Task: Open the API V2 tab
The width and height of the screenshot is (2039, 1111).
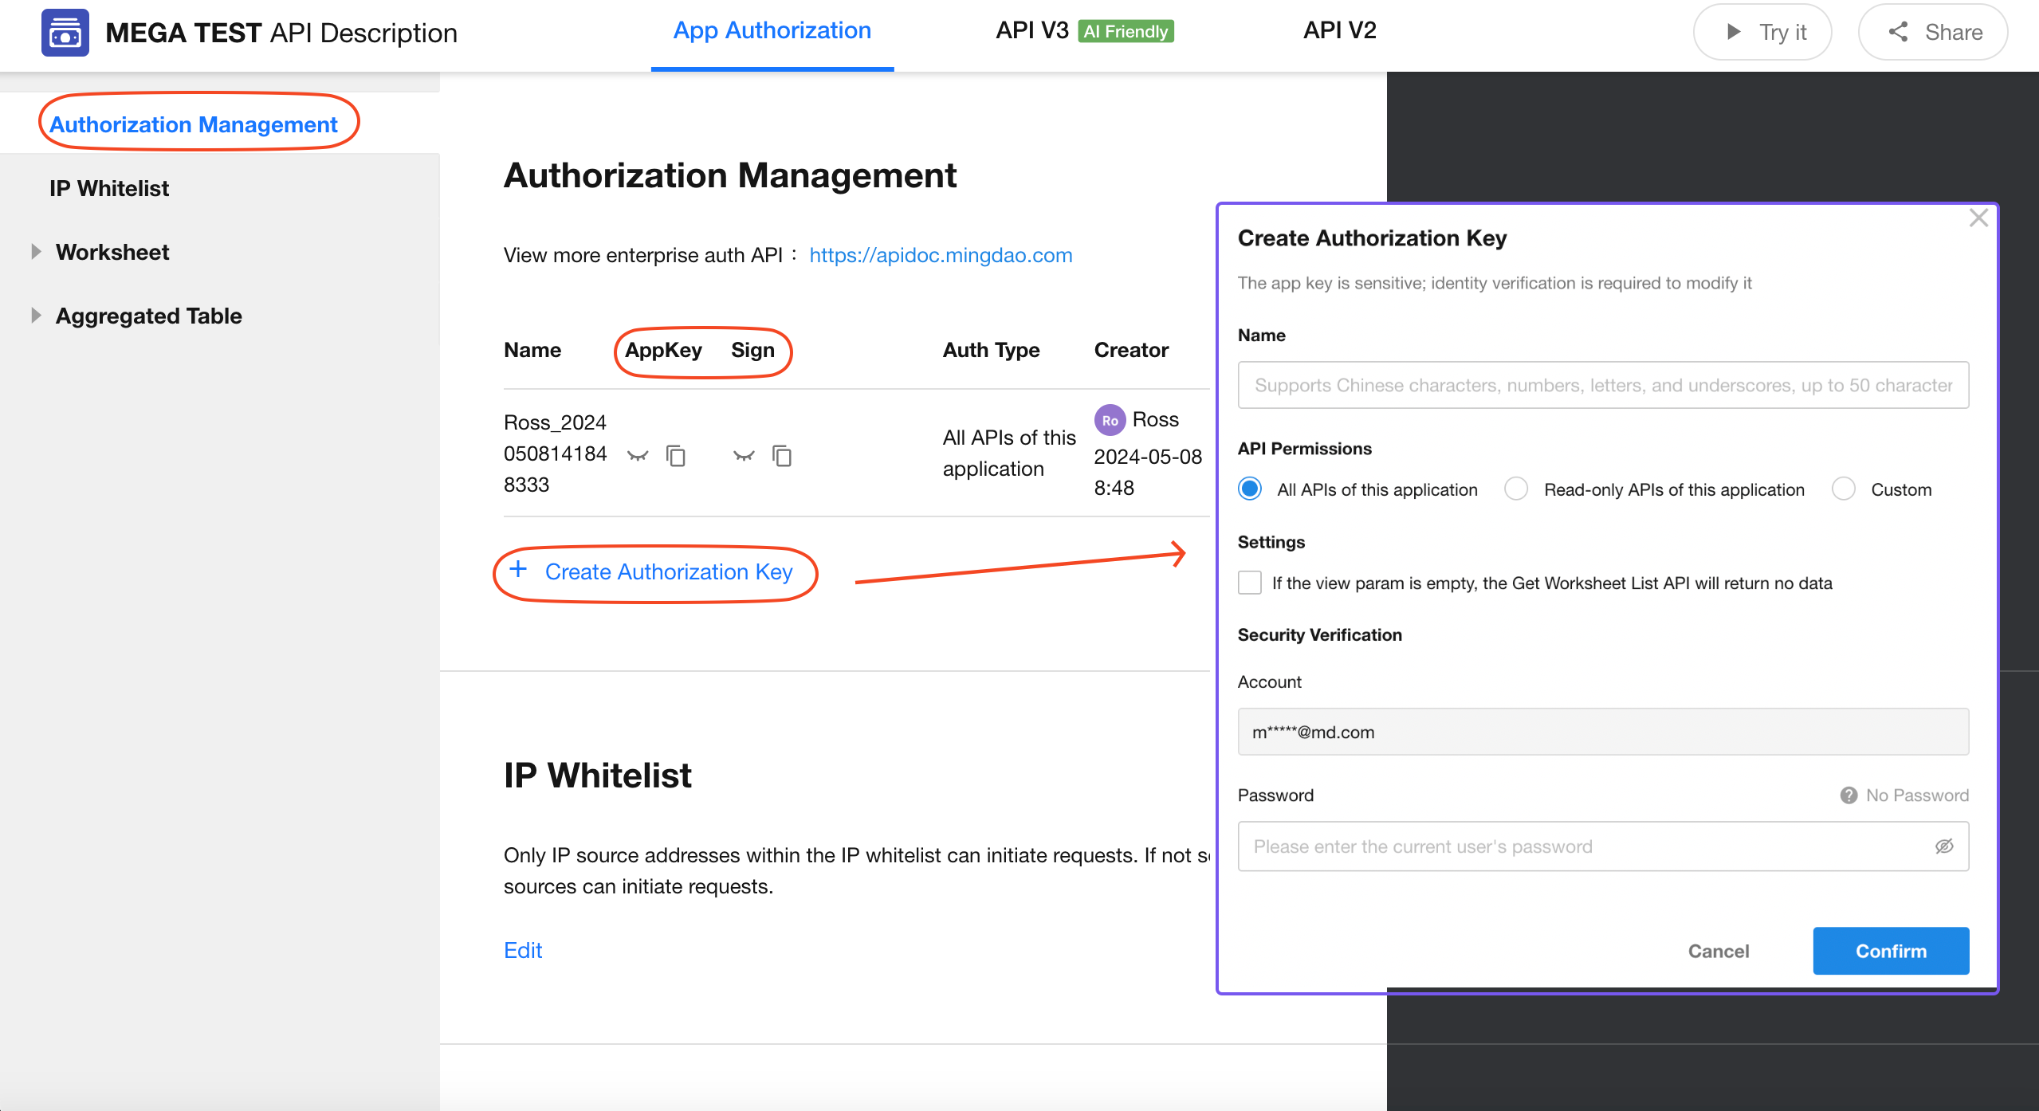Action: (1339, 31)
